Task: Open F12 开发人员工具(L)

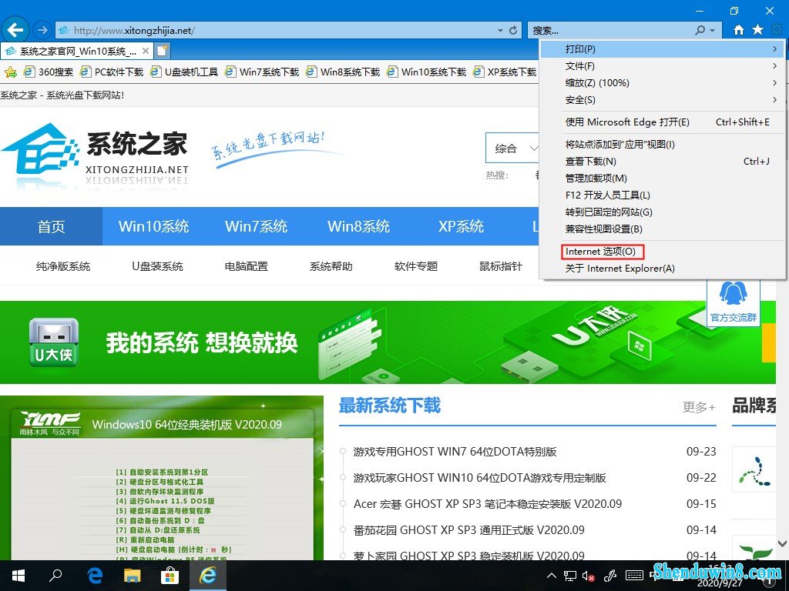Action: pyautogui.click(x=662, y=195)
